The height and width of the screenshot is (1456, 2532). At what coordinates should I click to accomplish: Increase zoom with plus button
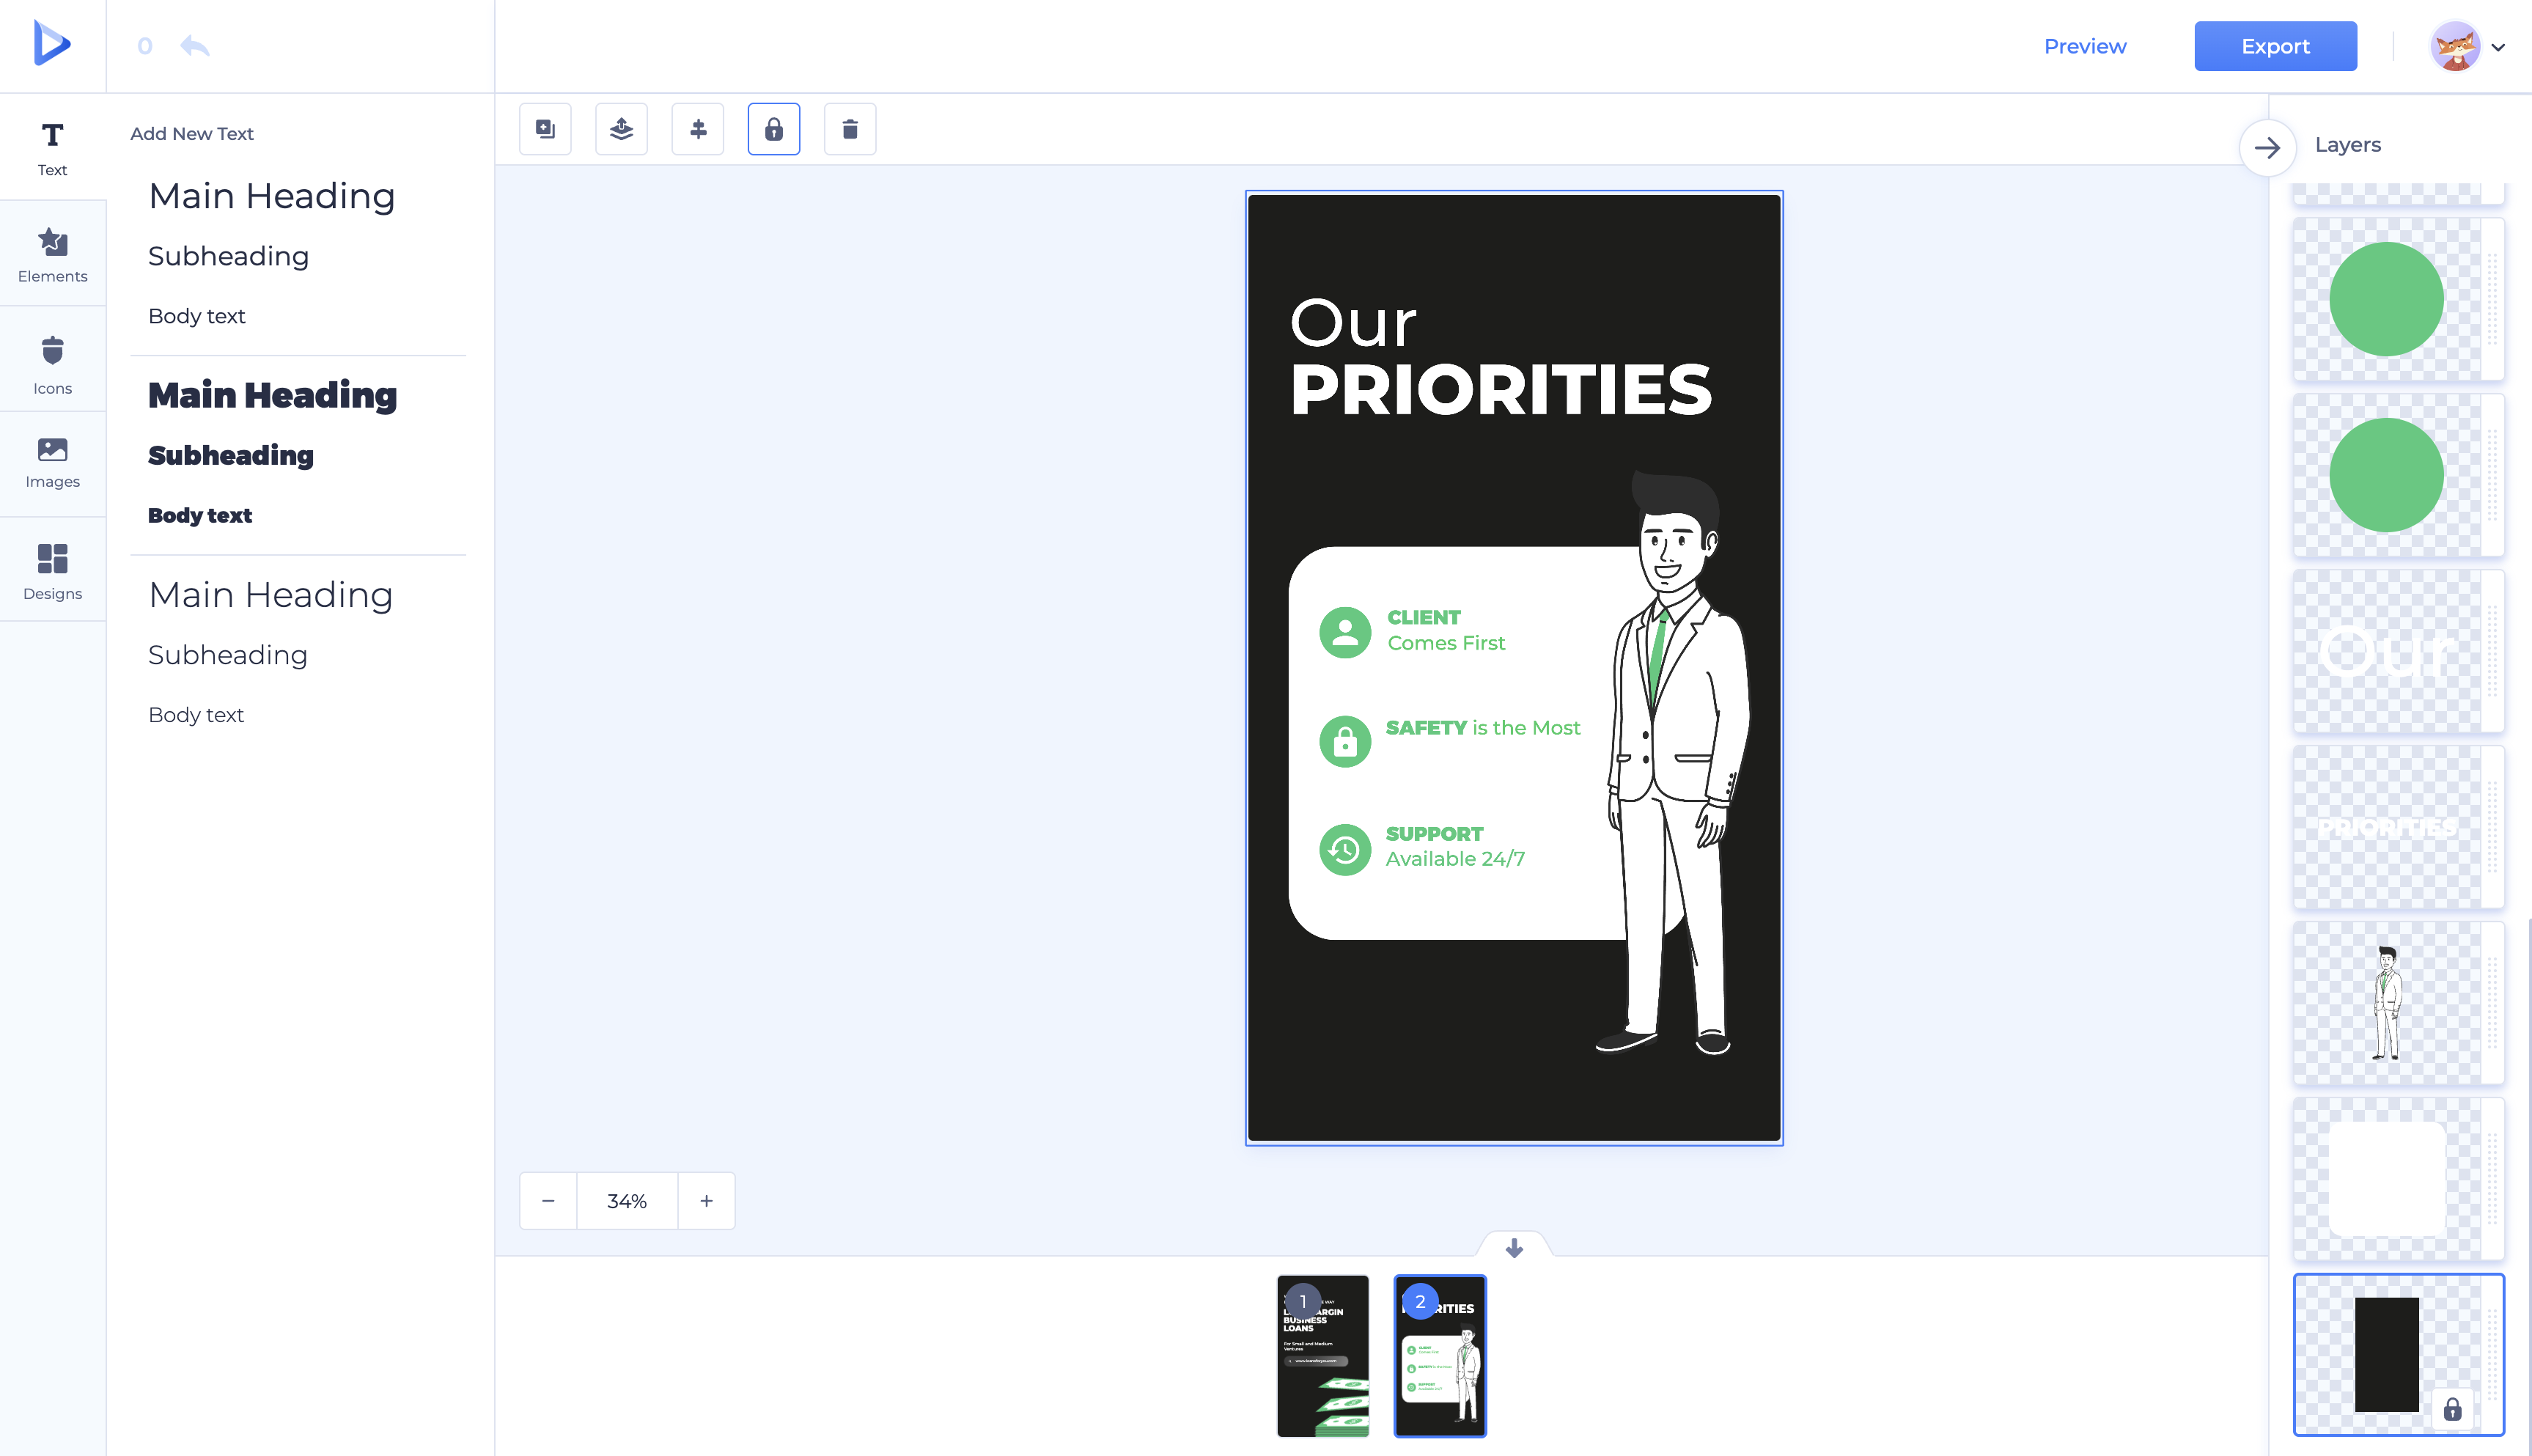pos(707,1201)
